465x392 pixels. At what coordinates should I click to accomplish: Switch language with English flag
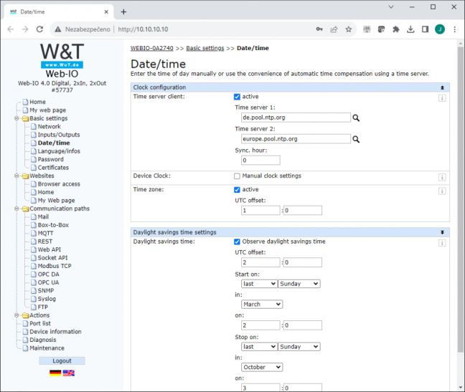pos(68,373)
